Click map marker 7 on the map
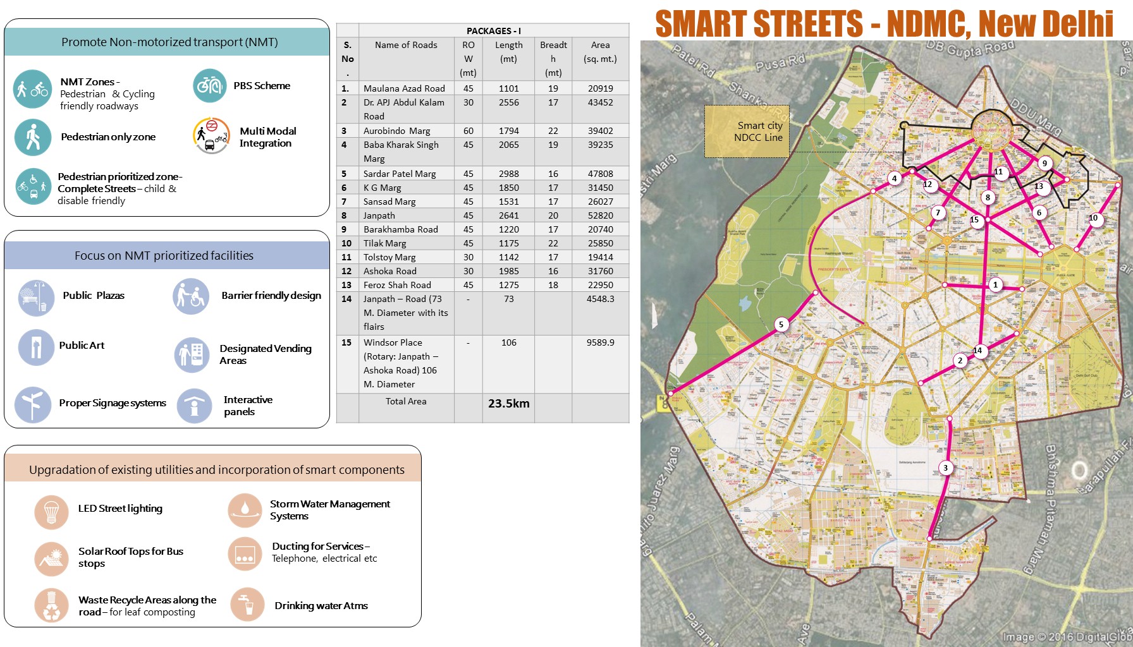Screen dimensions: 1133x647 938,213
